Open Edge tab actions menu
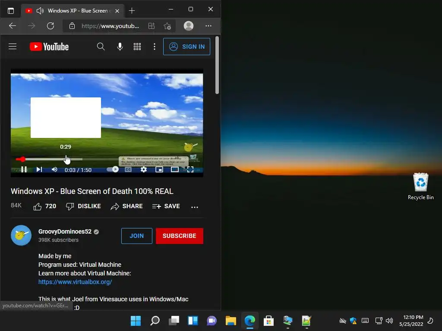The width and height of the screenshot is (442, 331). tap(11, 11)
